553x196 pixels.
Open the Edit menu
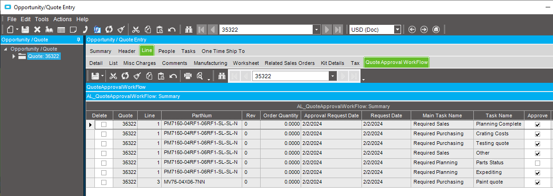26,19
